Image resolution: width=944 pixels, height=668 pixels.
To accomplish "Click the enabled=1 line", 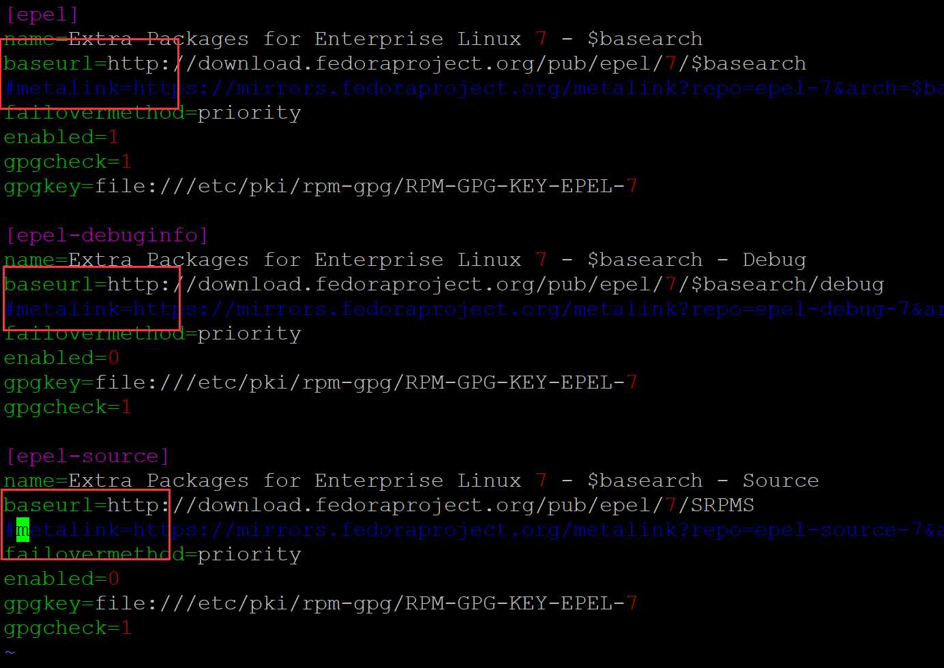I will pyautogui.click(x=61, y=137).
